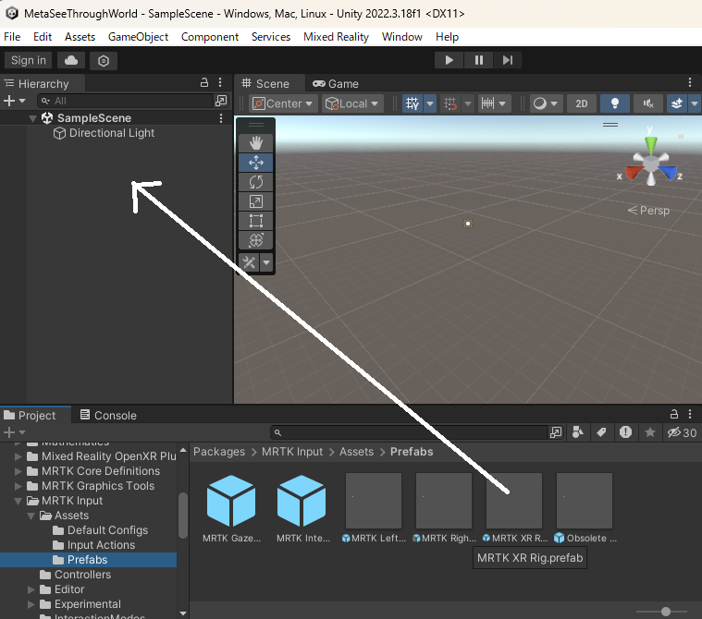Viewport: 702px width, 619px height.
Task: Click MRTK Input in the breadcrumb path
Action: point(292,452)
